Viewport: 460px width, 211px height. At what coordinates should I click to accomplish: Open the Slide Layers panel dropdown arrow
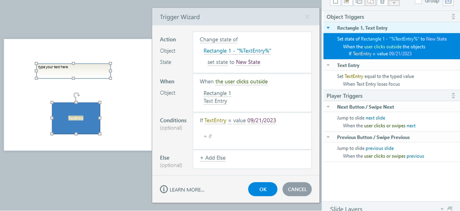442,209
